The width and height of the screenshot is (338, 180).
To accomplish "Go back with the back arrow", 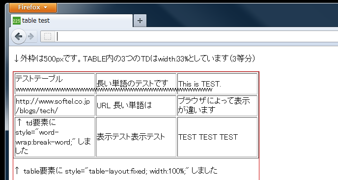I will [x=19, y=36].
